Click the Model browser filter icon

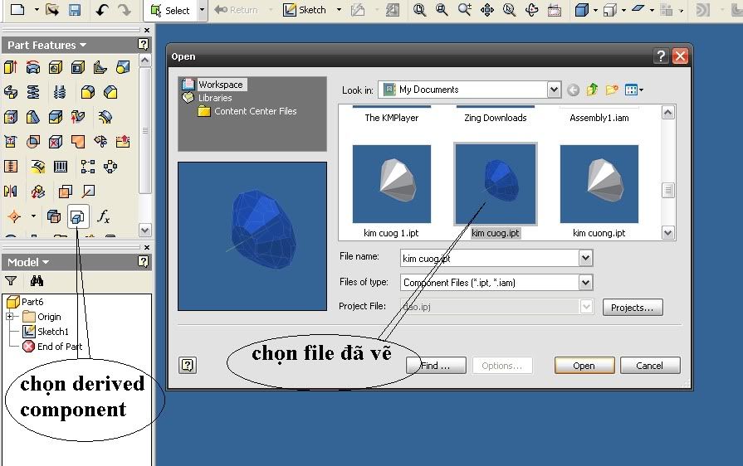[11, 281]
